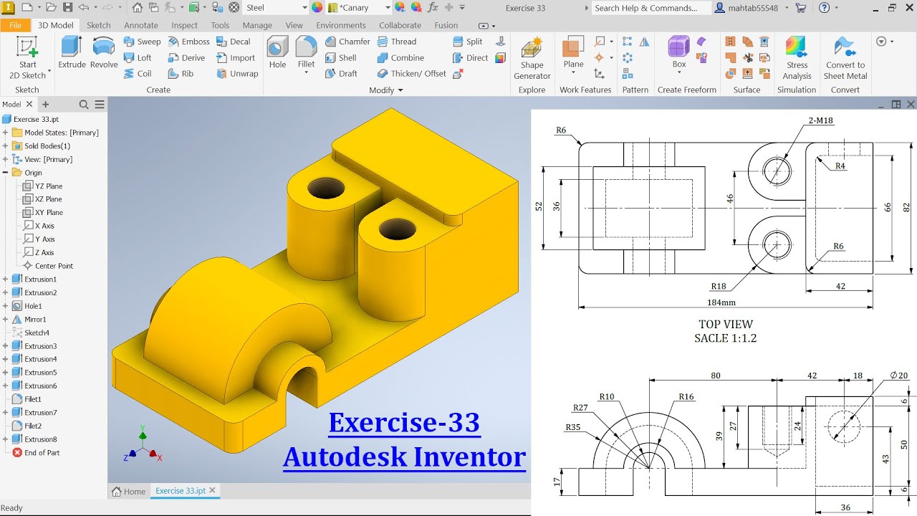Image resolution: width=917 pixels, height=516 pixels.
Task: Switch to the Inspect tab
Action: [185, 25]
